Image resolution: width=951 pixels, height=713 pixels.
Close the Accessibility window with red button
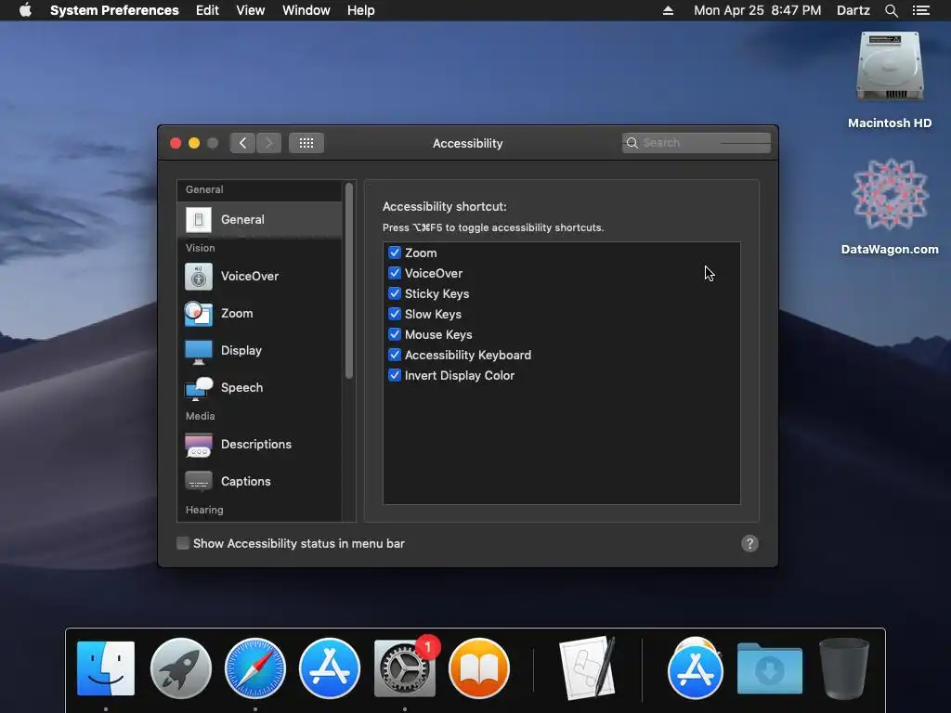[x=176, y=143]
